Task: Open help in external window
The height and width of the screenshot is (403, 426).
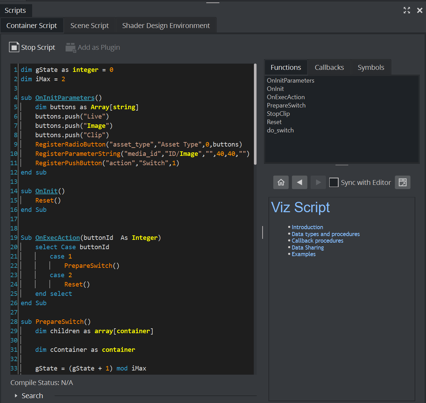Action: tap(403, 182)
